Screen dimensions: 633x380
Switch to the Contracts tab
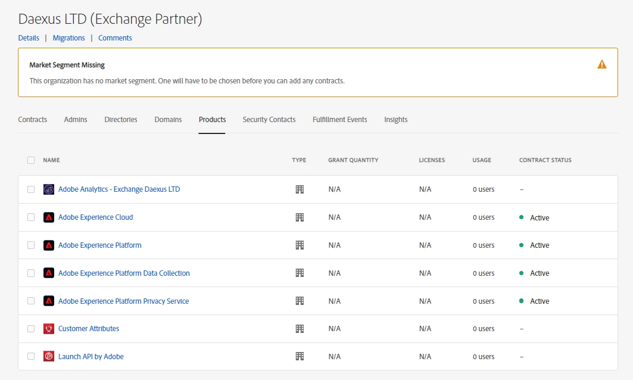[x=33, y=120]
